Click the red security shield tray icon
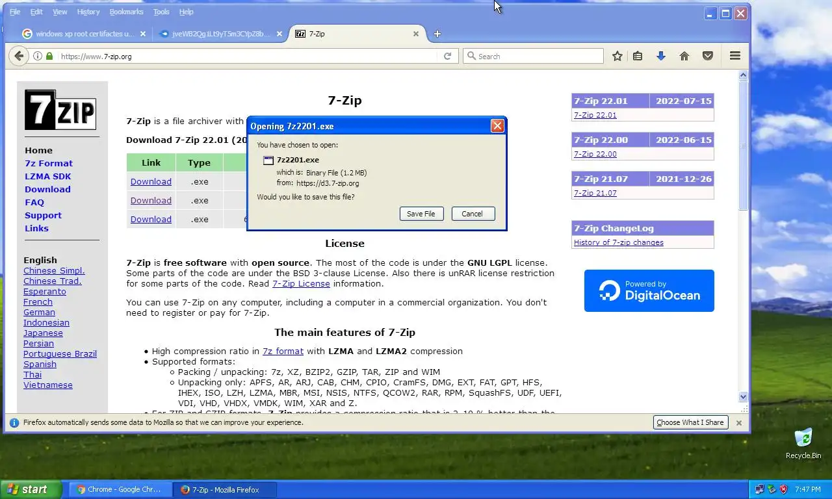832x499 pixels. click(x=784, y=489)
